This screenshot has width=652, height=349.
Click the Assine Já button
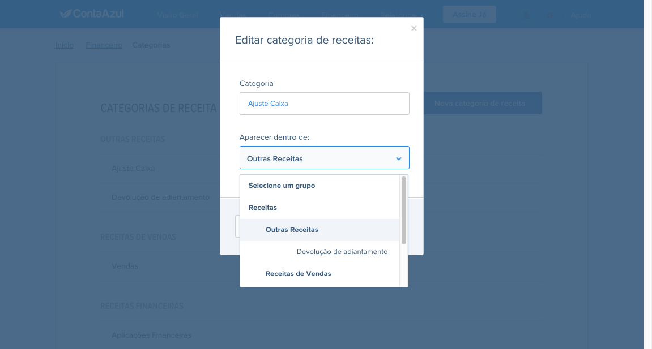469,15
